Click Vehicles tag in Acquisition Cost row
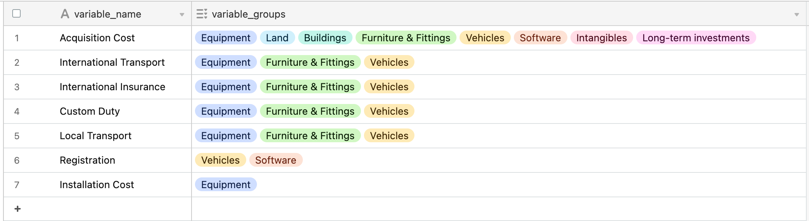The width and height of the screenshot is (809, 221). point(485,38)
